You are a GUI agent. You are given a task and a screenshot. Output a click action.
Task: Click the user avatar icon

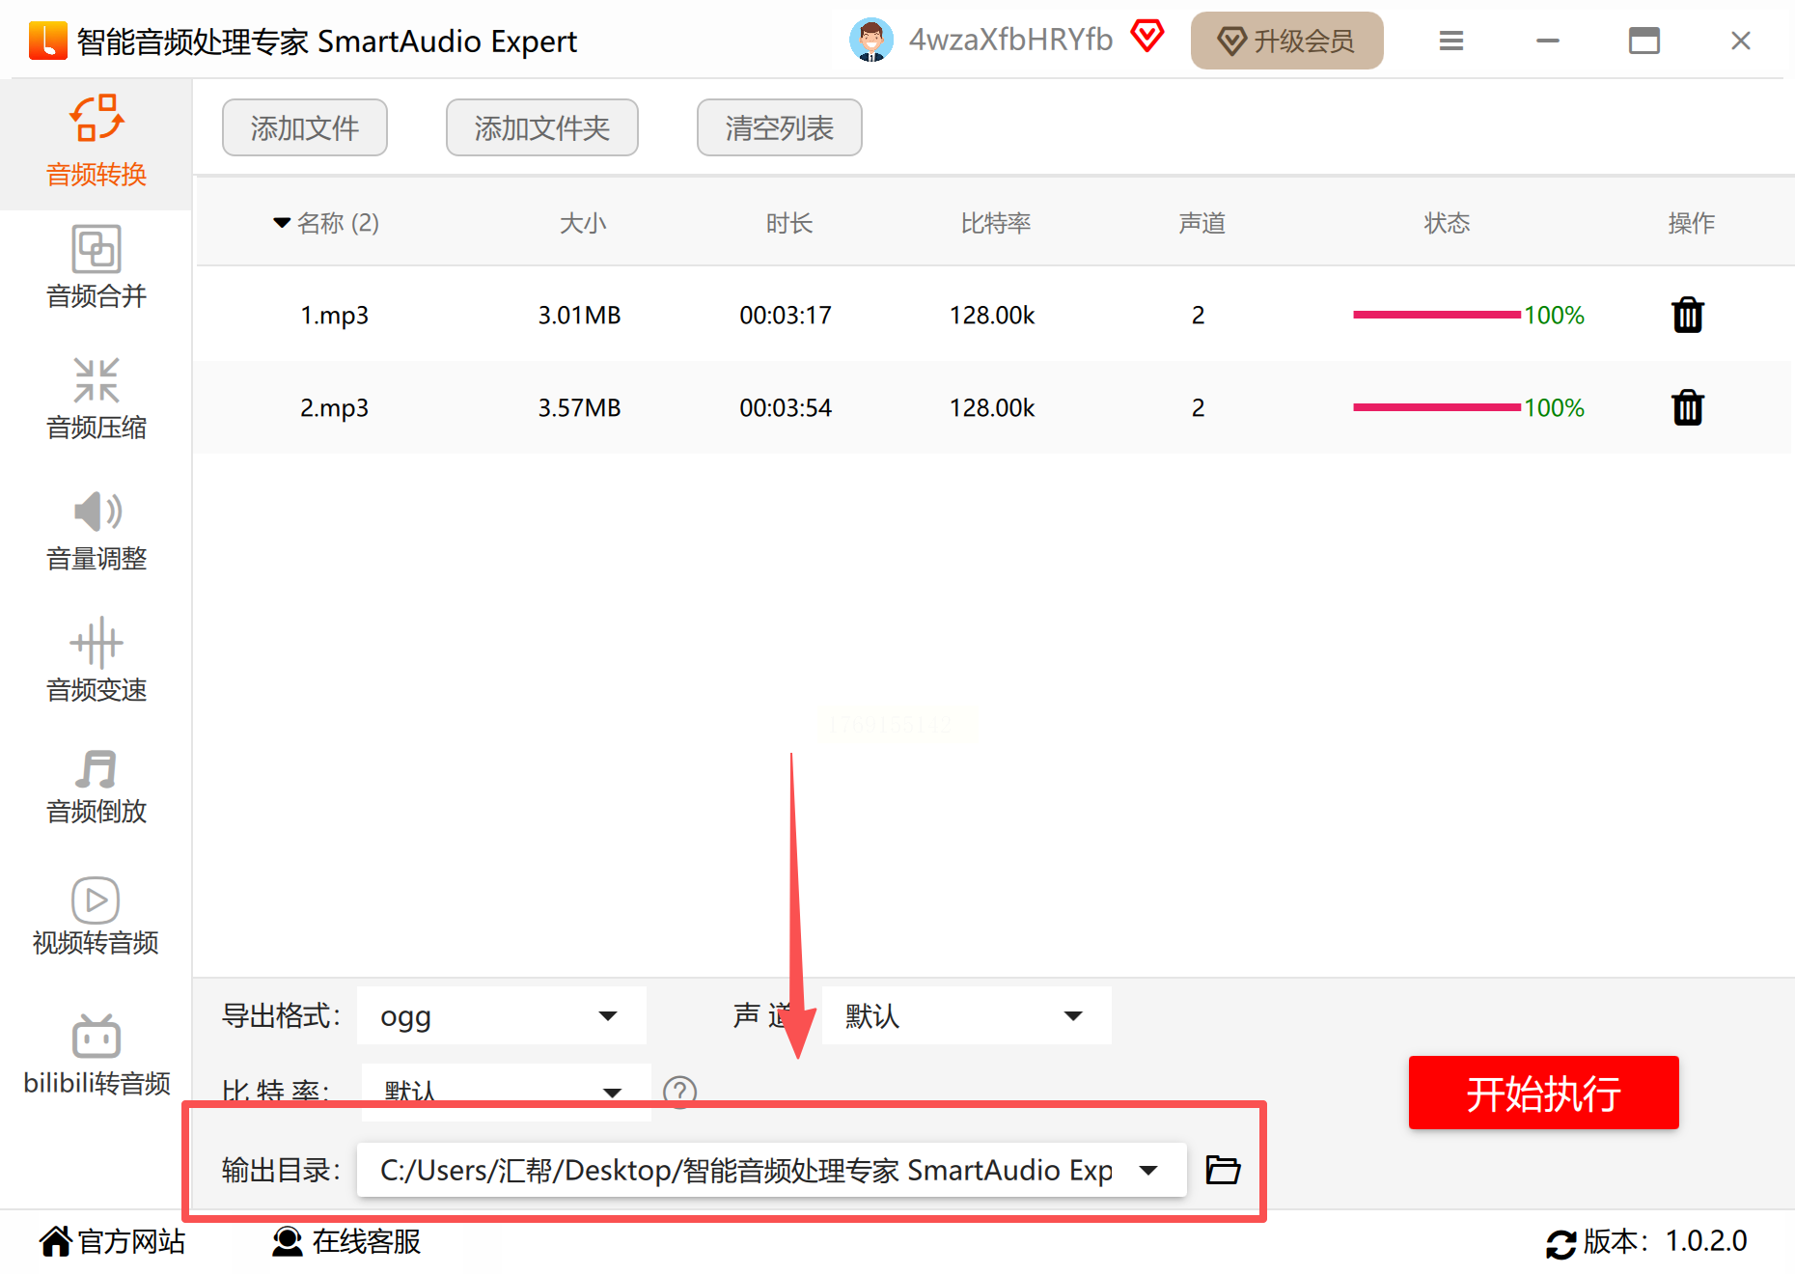[x=871, y=41]
